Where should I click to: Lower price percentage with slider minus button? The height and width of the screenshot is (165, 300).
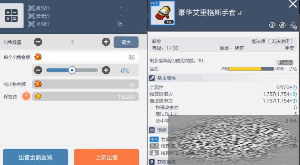point(38,70)
